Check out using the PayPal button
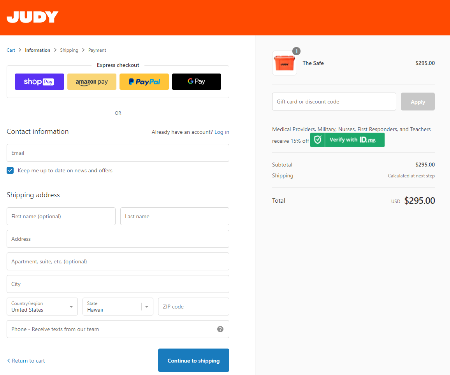The image size is (450, 375). click(x=144, y=82)
